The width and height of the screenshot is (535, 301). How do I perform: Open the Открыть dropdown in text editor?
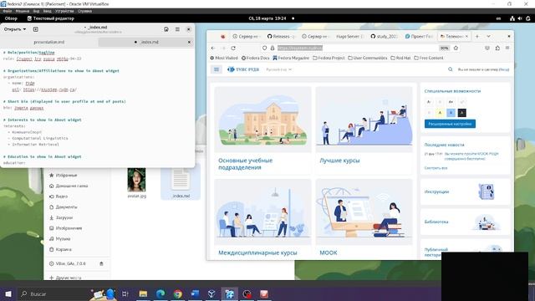click(x=15, y=29)
